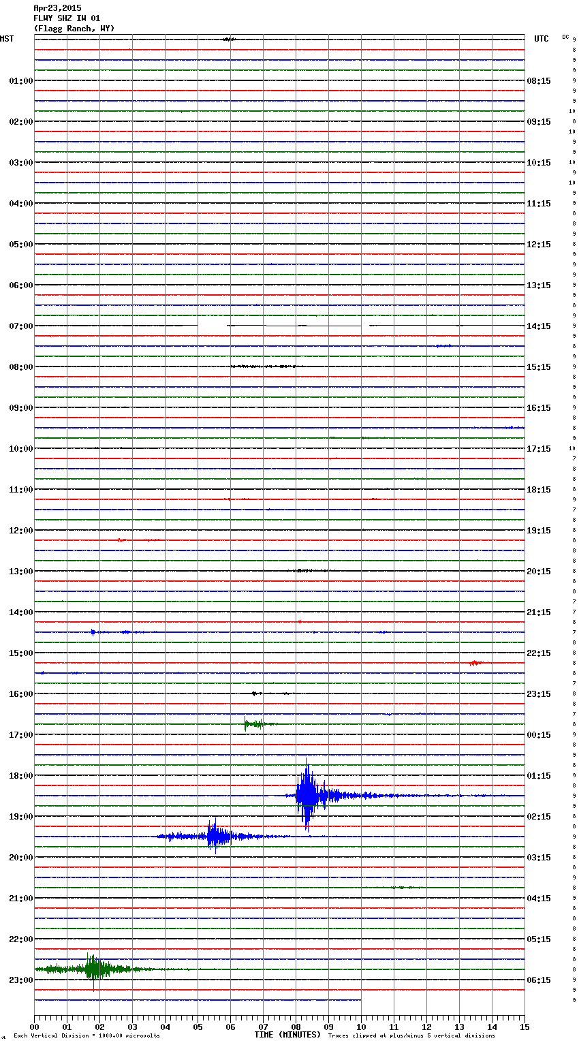Click the 08 minute axis tick label

[296, 1027]
